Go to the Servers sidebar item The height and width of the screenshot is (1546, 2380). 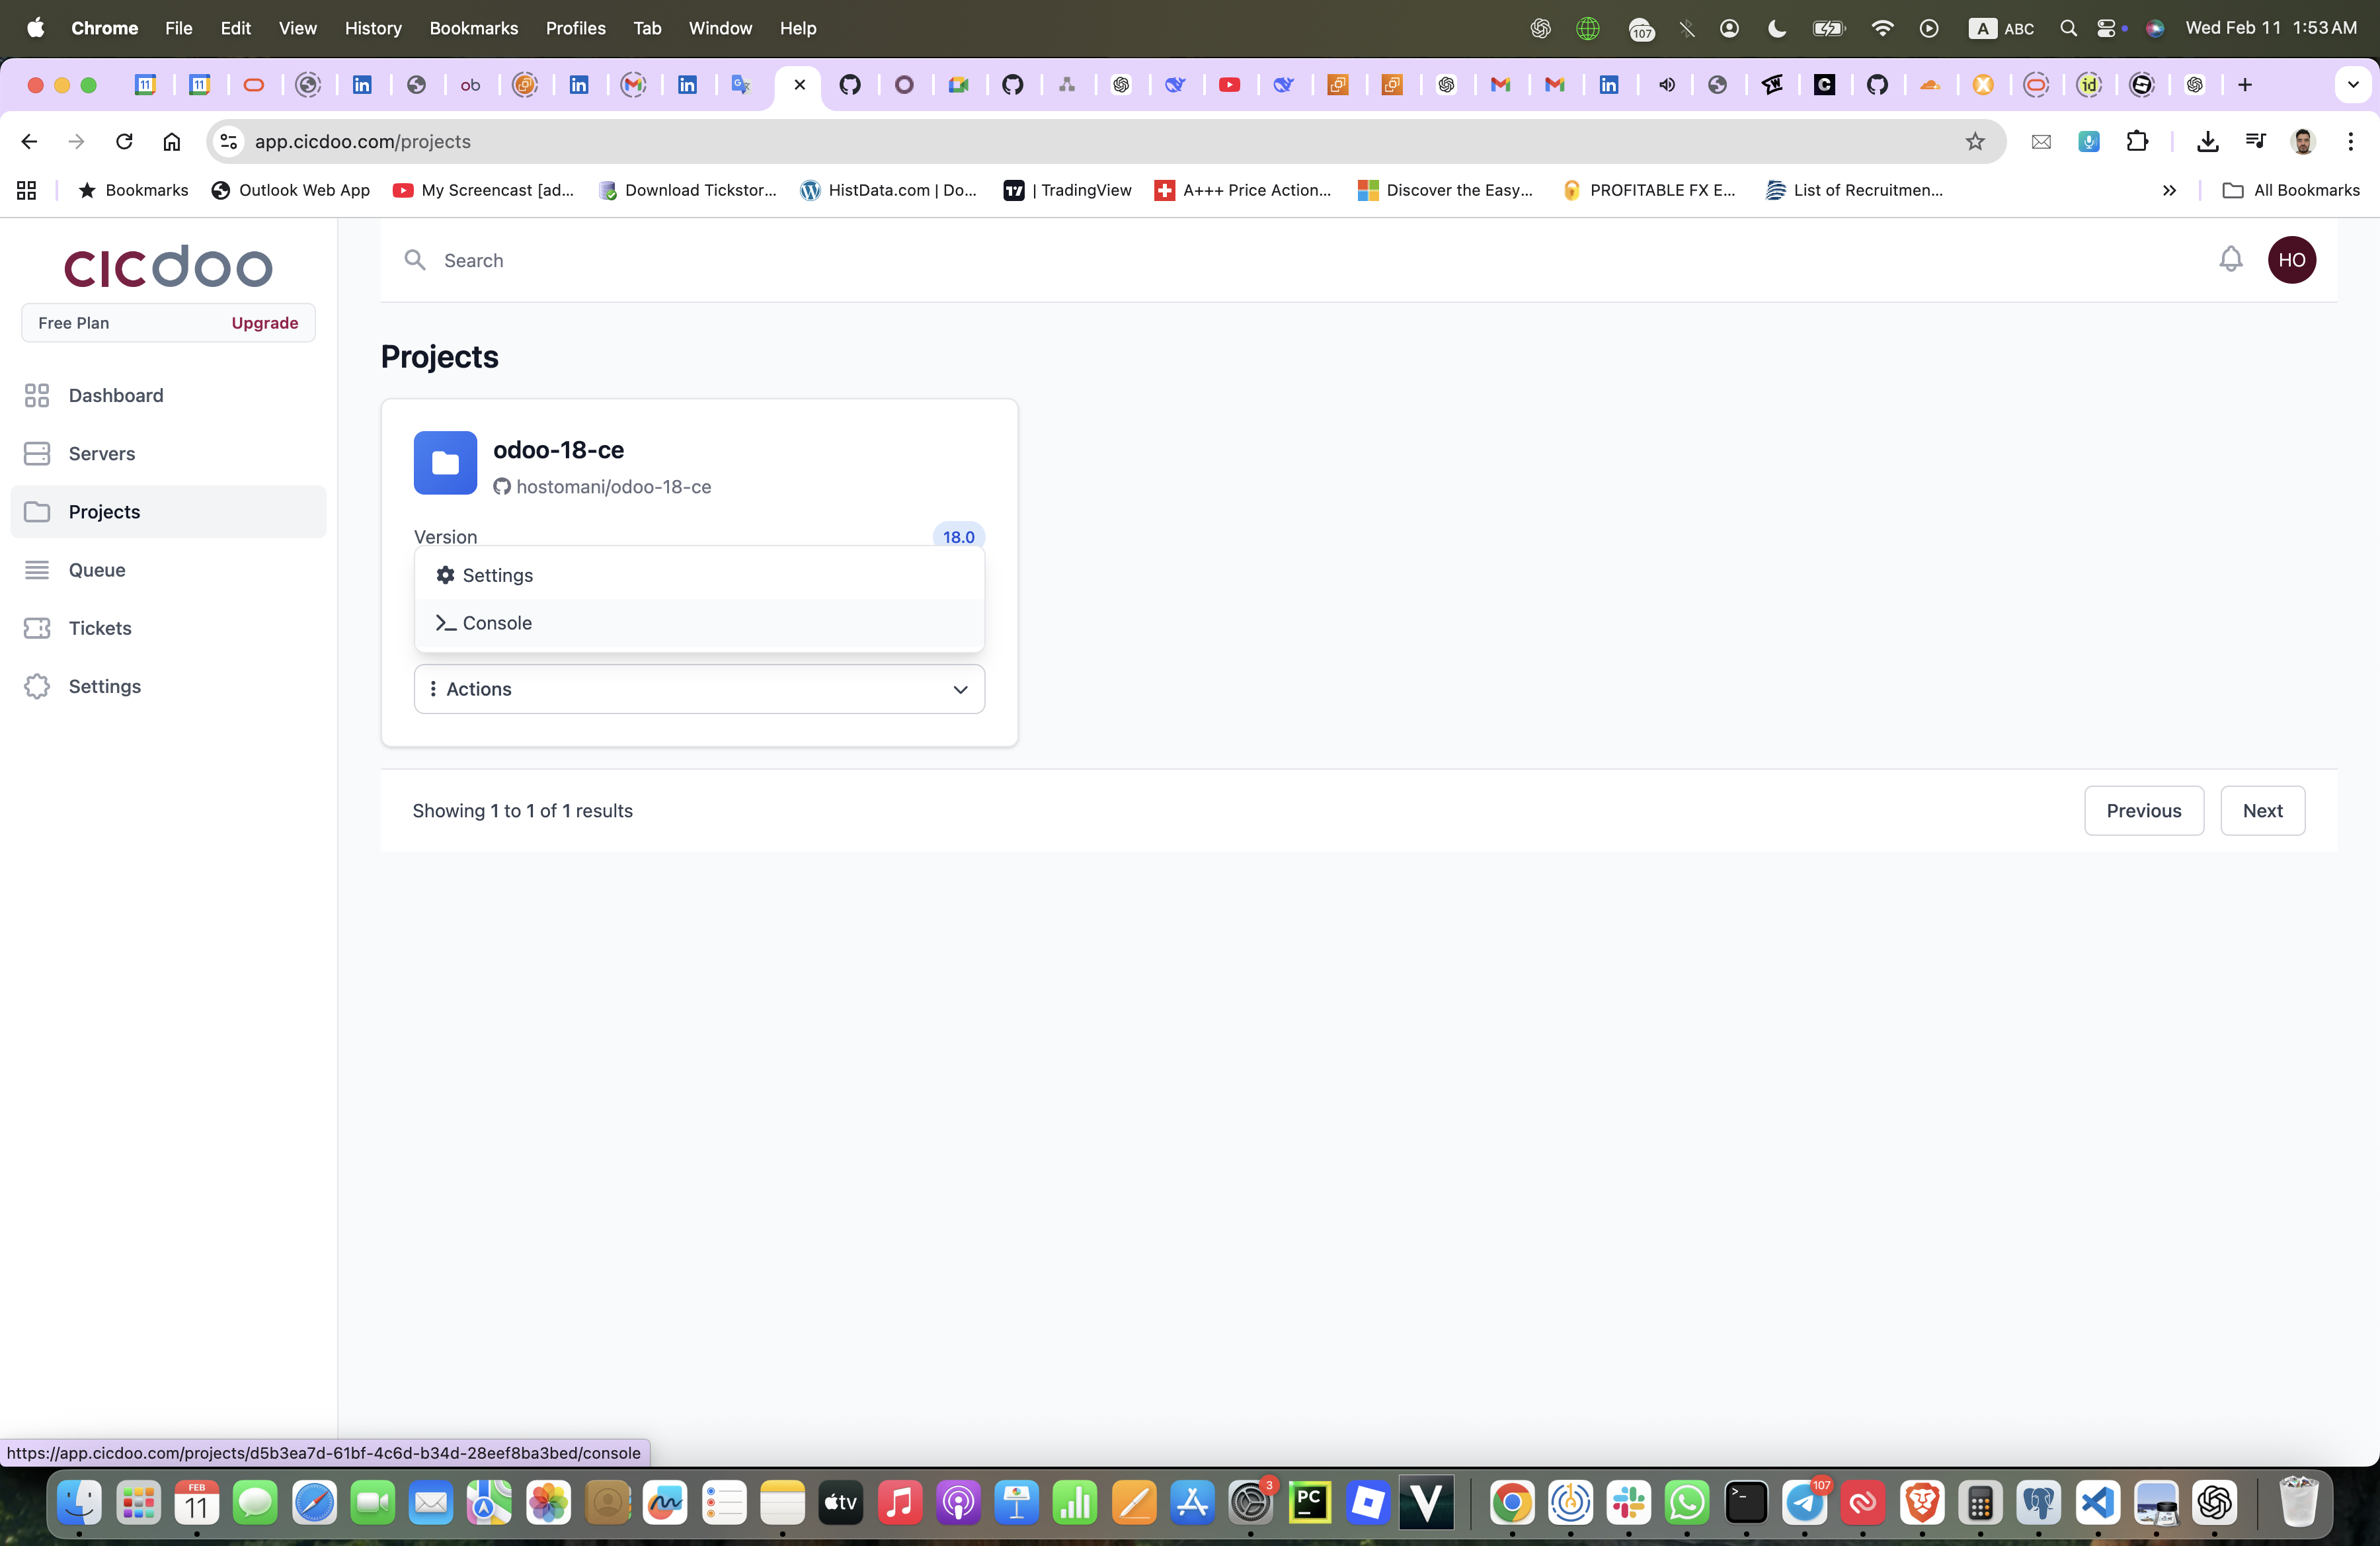point(101,454)
